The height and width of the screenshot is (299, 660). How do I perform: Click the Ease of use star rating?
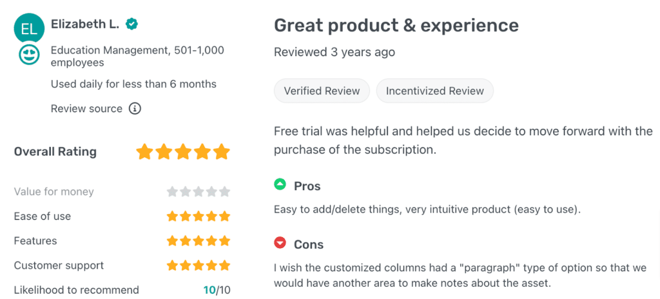click(x=199, y=217)
